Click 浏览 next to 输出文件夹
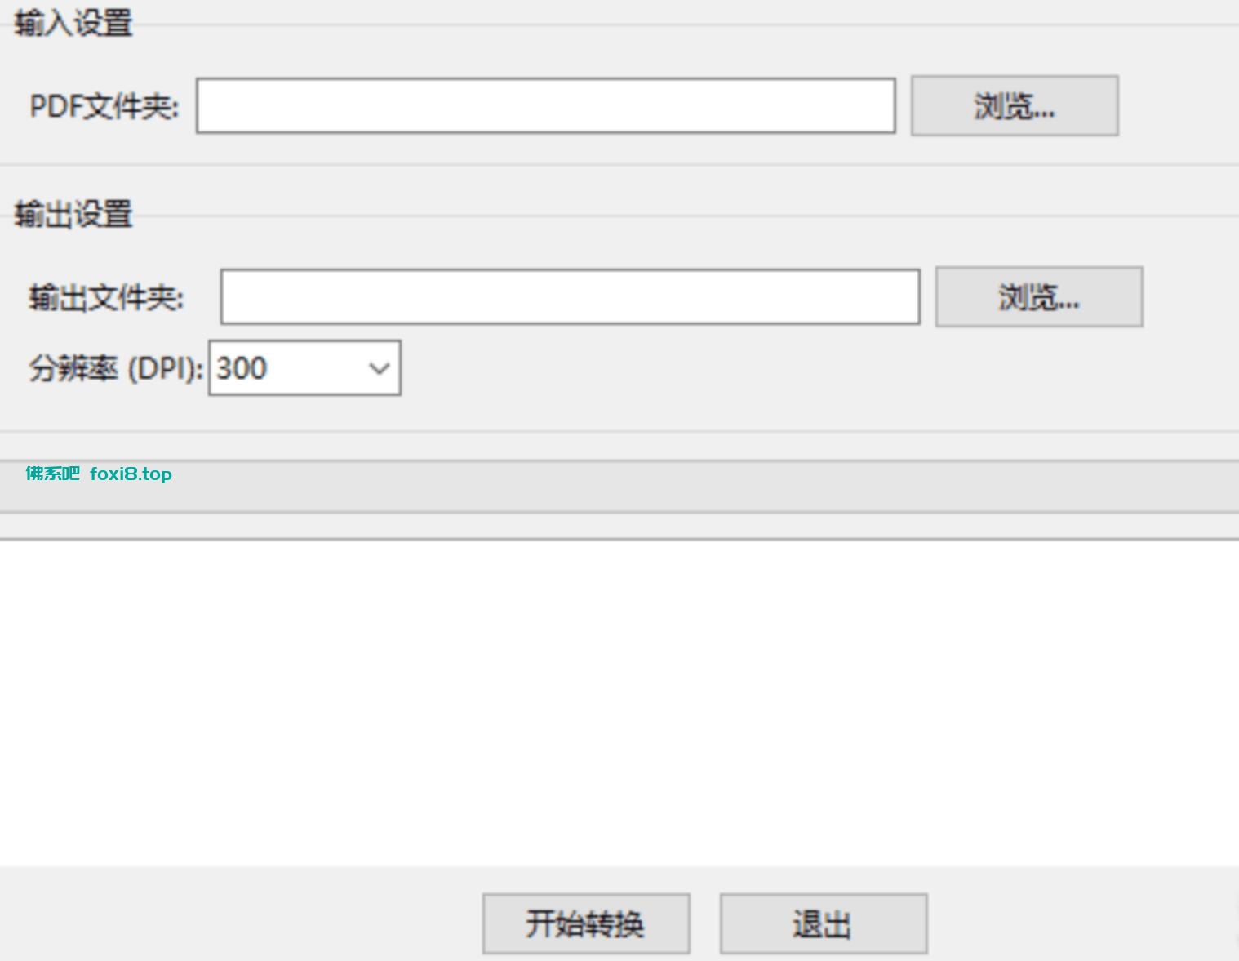1239x961 pixels. (x=1038, y=297)
